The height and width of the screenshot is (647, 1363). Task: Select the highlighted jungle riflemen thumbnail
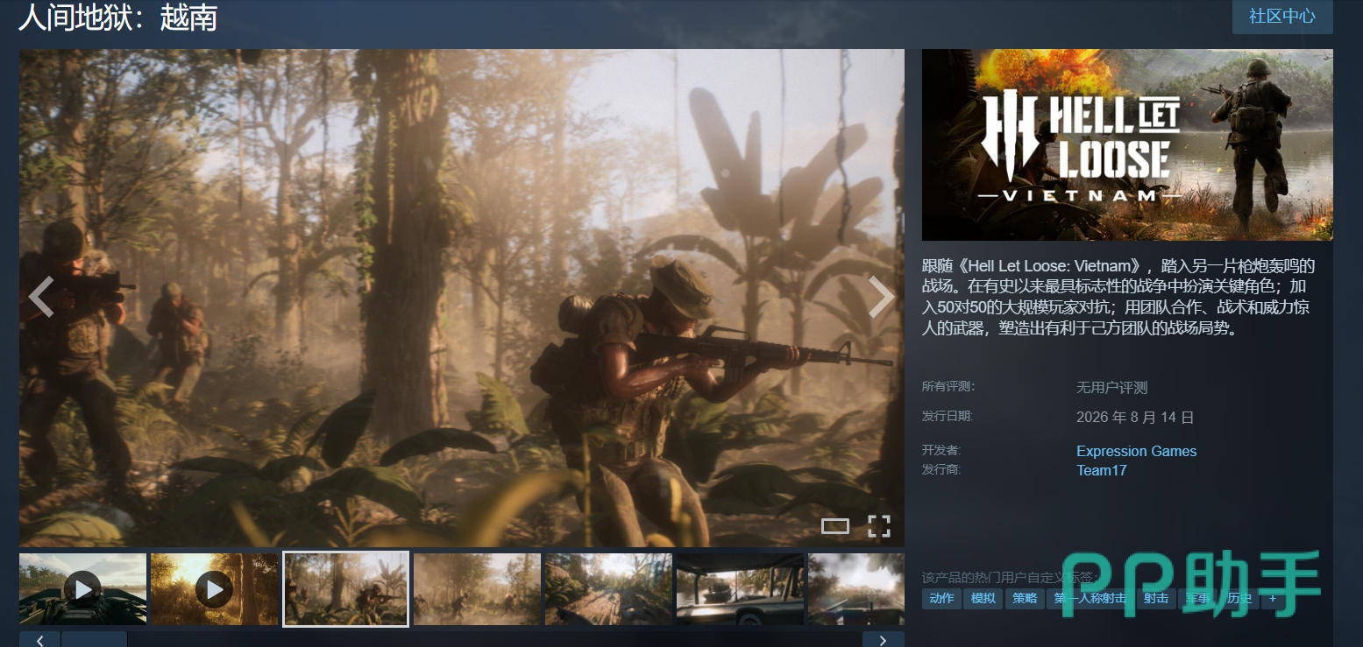pos(346,589)
